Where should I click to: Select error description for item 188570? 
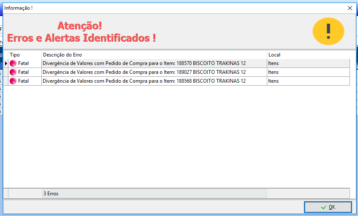point(154,63)
